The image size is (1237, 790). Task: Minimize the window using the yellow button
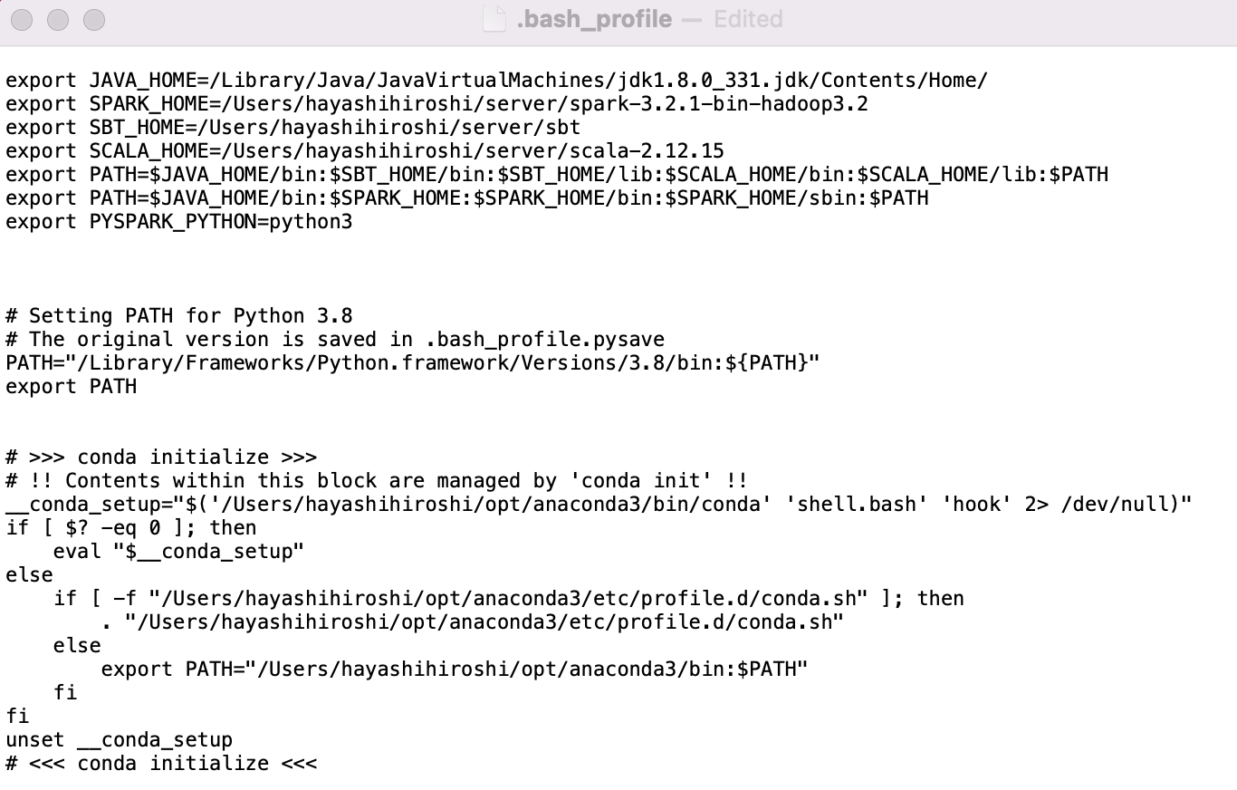(58, 19)
